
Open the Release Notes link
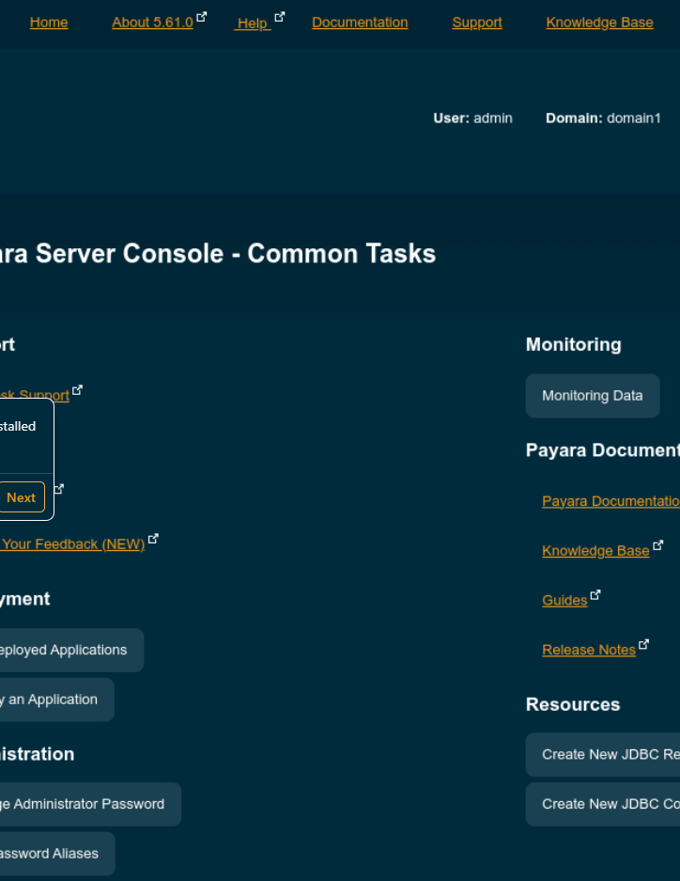pos(589,650)
